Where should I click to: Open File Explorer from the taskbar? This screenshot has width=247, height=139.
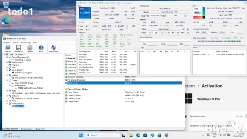[131, 135]
